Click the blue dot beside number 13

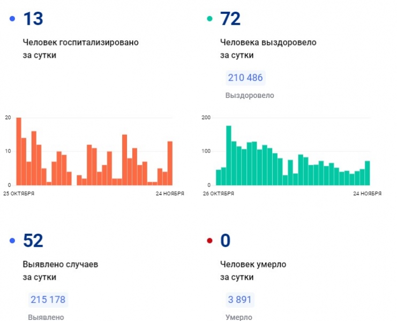[x=12, y=19]
